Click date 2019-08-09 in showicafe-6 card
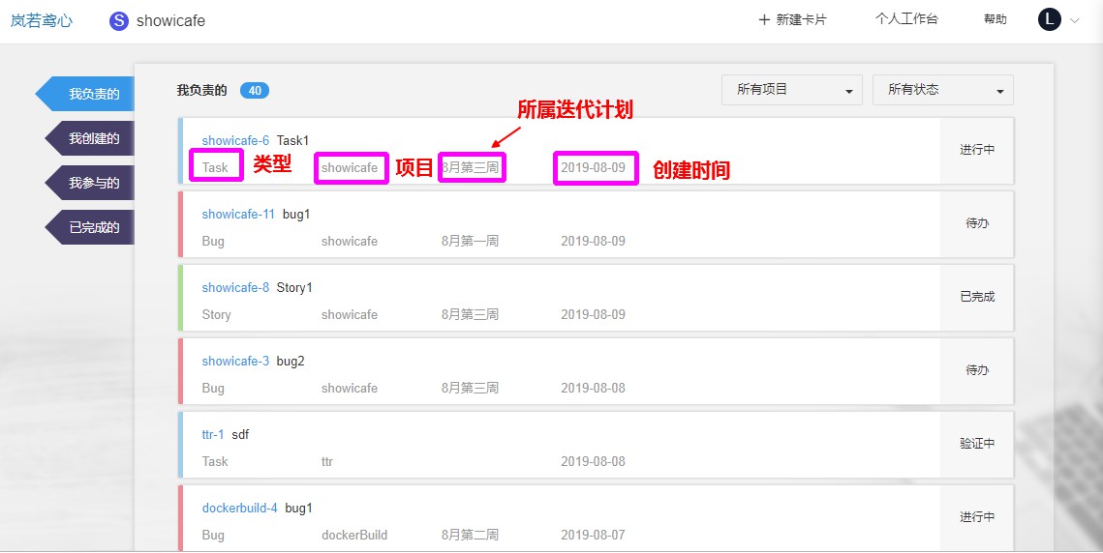1103x553 pixels. [593, 167]
